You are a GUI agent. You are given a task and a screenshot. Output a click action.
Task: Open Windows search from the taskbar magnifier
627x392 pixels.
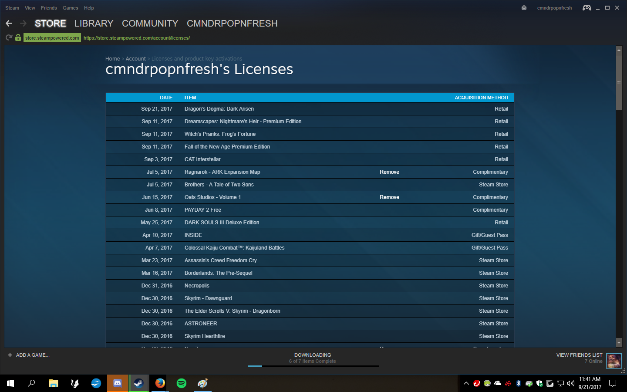[31, 383]
